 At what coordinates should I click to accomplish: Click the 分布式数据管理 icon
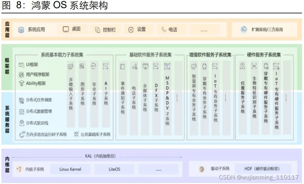pyautogui.click(x=21, y=112)
